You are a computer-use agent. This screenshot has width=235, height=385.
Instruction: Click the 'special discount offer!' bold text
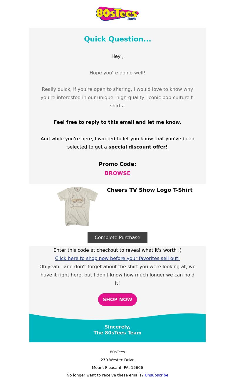(x=138, y=147)
